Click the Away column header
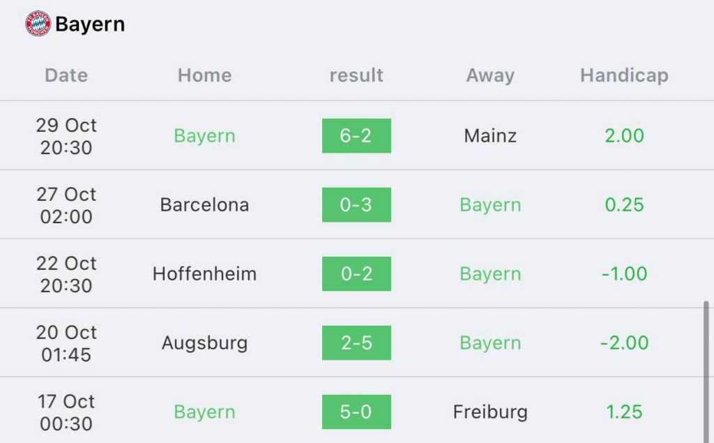Viewport: 714px width, 443px height. [x=490, y=75]
